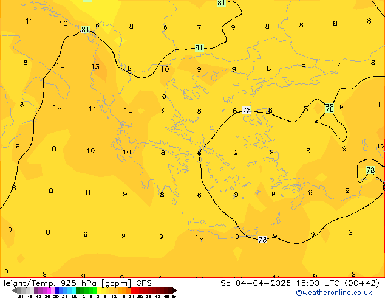
Task: Click the date 'Sa 04-04-2026'
Action: click(x=256, y=283)
